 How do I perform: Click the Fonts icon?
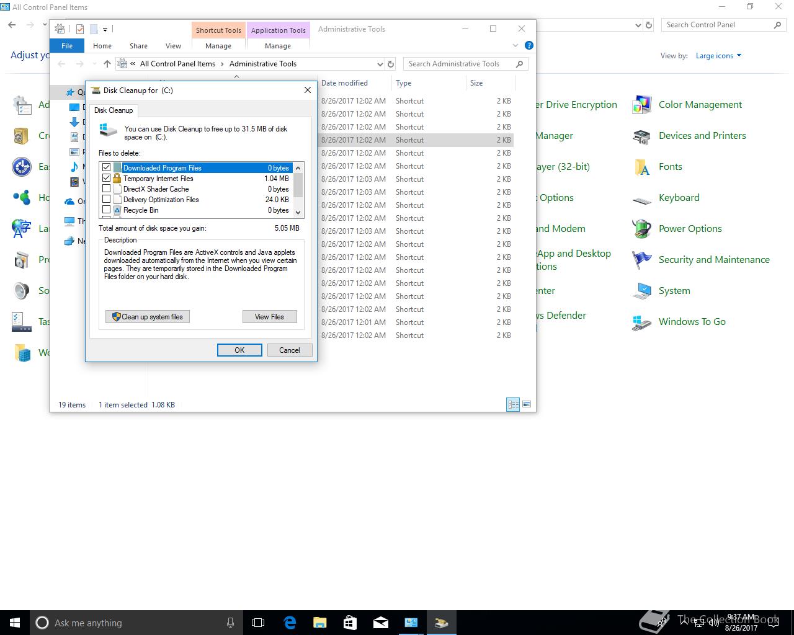(x=641, y=167)
